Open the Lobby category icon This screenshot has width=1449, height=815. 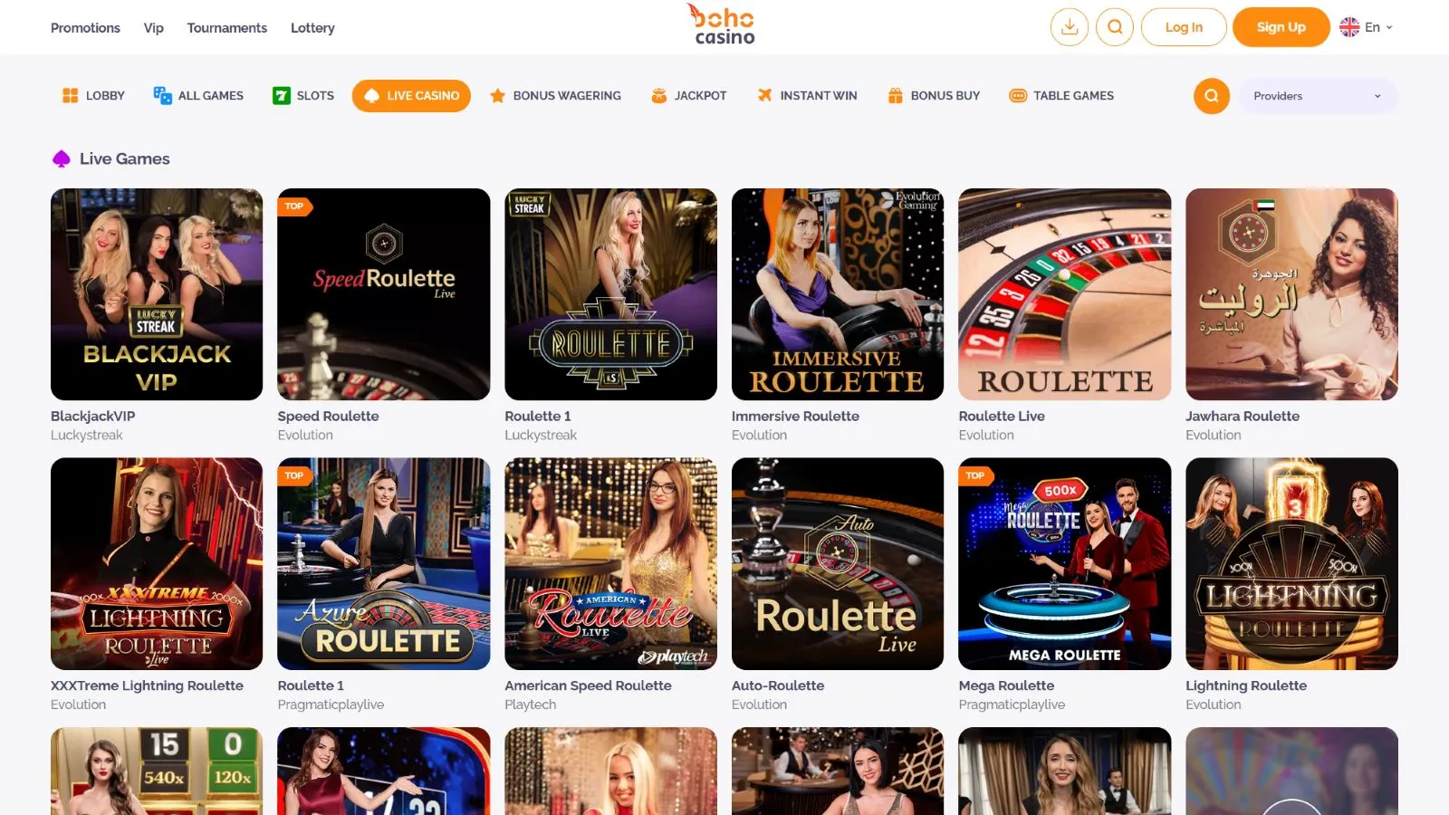click(x=71, y=95)
